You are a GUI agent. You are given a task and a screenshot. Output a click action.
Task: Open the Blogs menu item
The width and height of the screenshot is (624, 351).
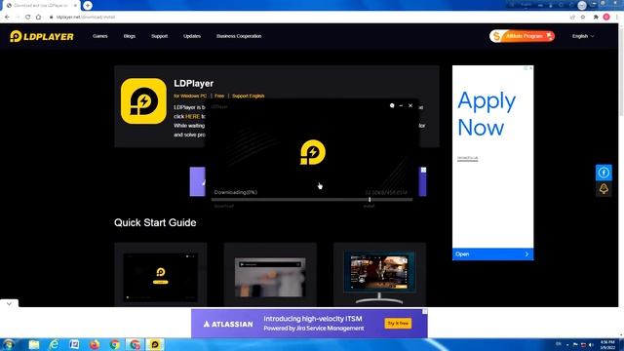click(130, 36)
